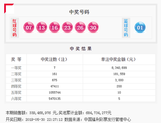The height and width of the screenshot is (123, 161).
Task: Click the 中奖号码 heading
Action: pos(79,12)
